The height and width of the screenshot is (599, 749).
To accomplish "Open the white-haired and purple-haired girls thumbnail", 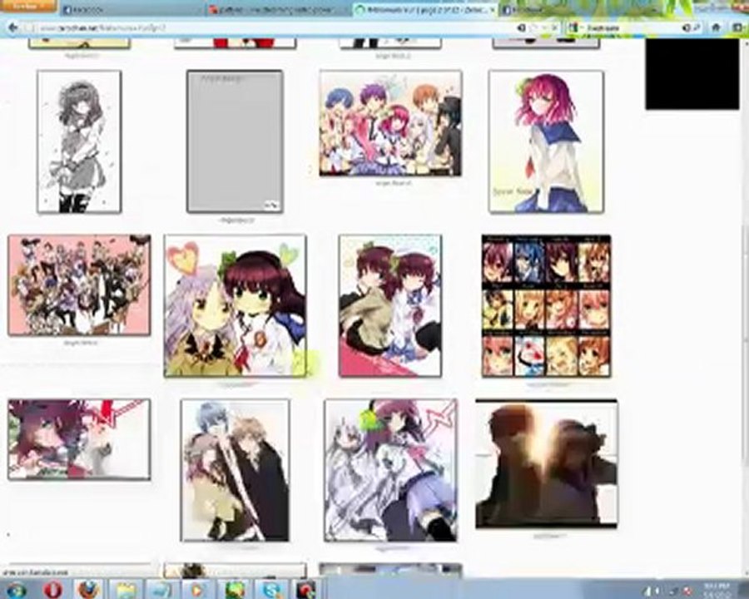I will tap(390, 471).
